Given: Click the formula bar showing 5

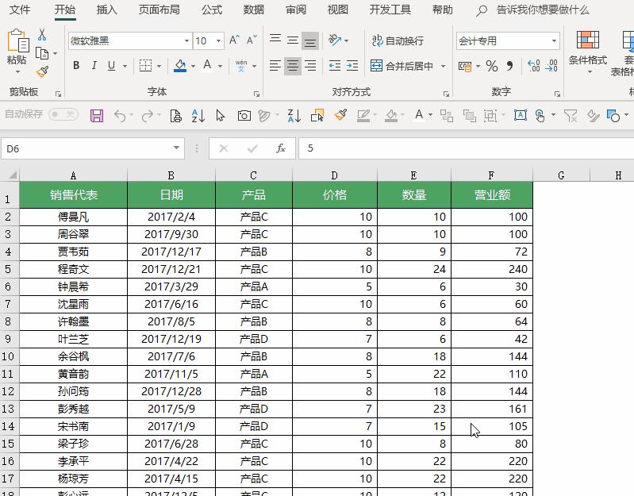Looking at the screenshot, I should click(x=467, y=148).
